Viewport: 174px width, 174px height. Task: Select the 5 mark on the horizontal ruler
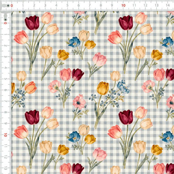click(68, 5)
